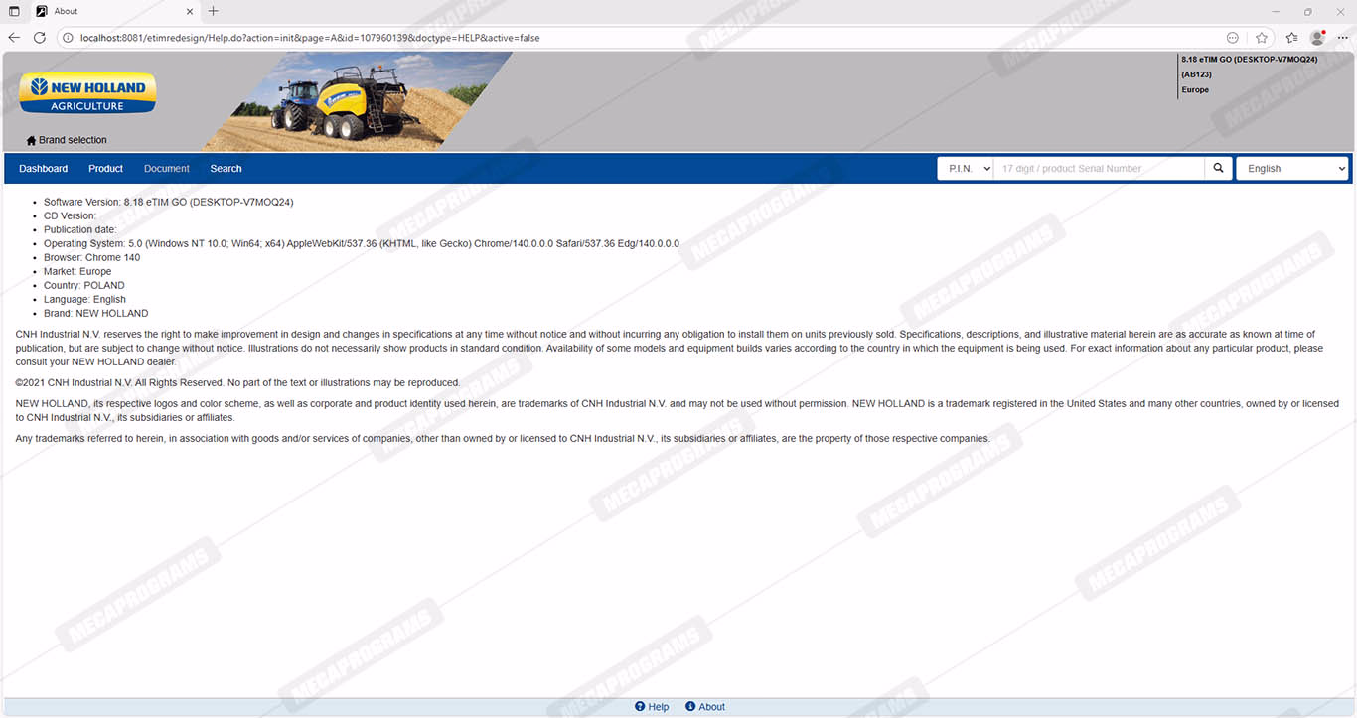Click the Publication date line
The height and width of the screenshot is (718, 1357).
pos(80,229)
